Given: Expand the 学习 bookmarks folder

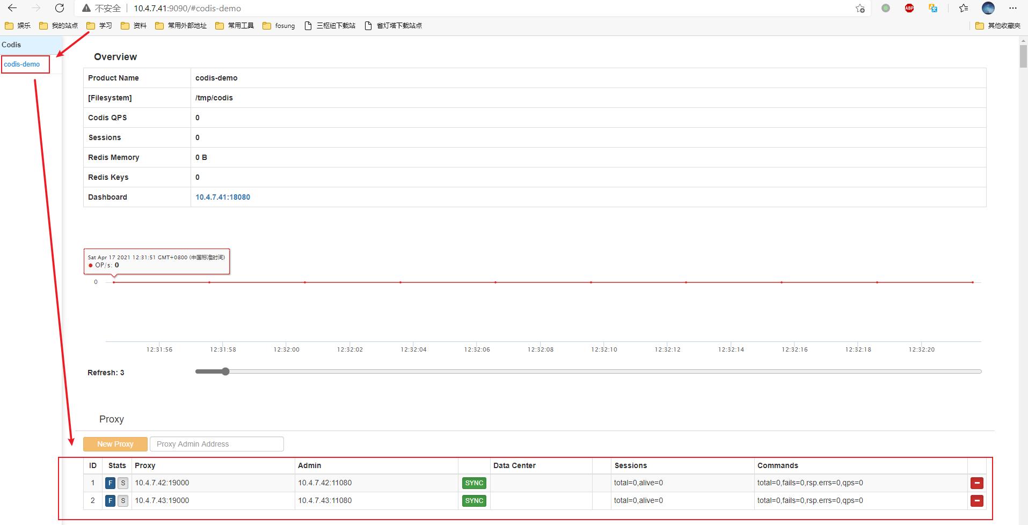Looking at the screenshot, I should click(99, 25).
